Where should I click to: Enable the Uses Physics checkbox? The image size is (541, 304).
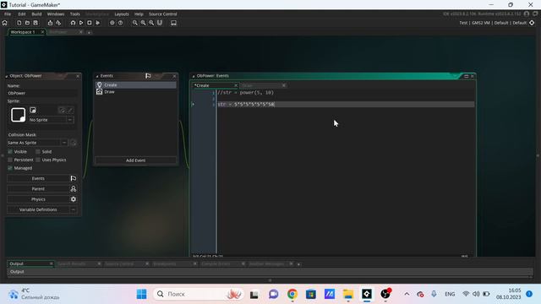tap(38, 160)
